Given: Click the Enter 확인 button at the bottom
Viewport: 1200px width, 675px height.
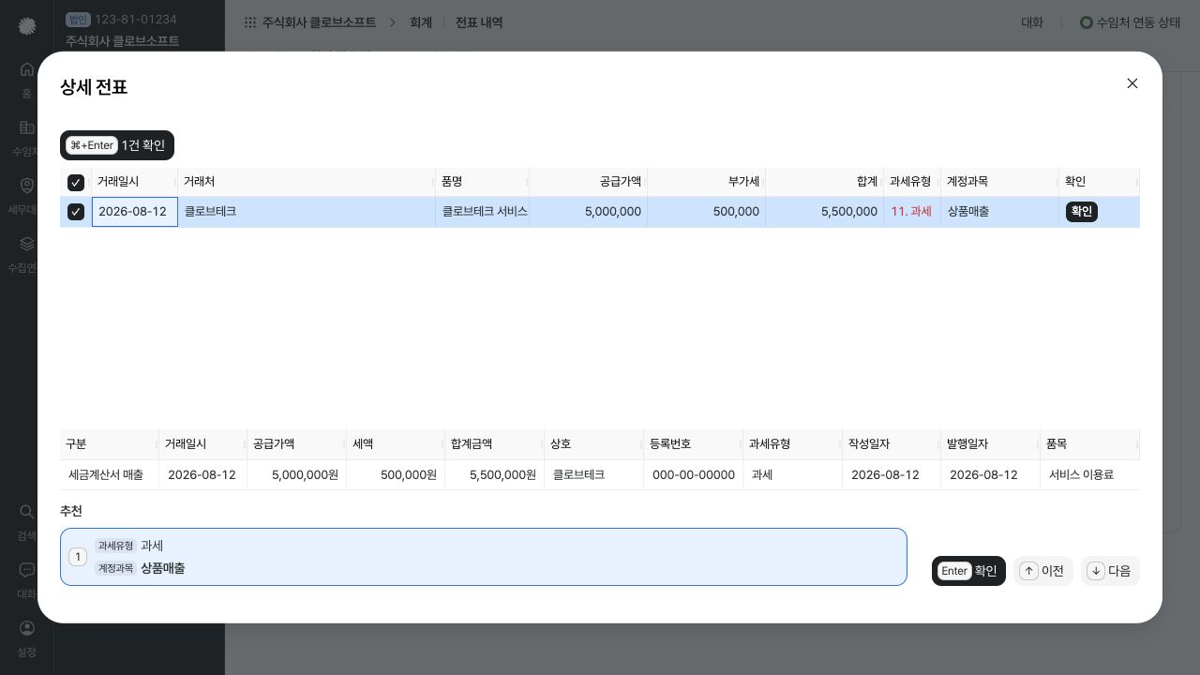Looking at the screenshot, I should click(x=968, y=571).
